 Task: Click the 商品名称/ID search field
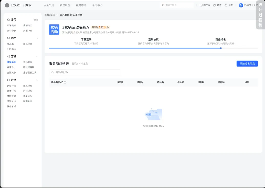tap(84, 72)
